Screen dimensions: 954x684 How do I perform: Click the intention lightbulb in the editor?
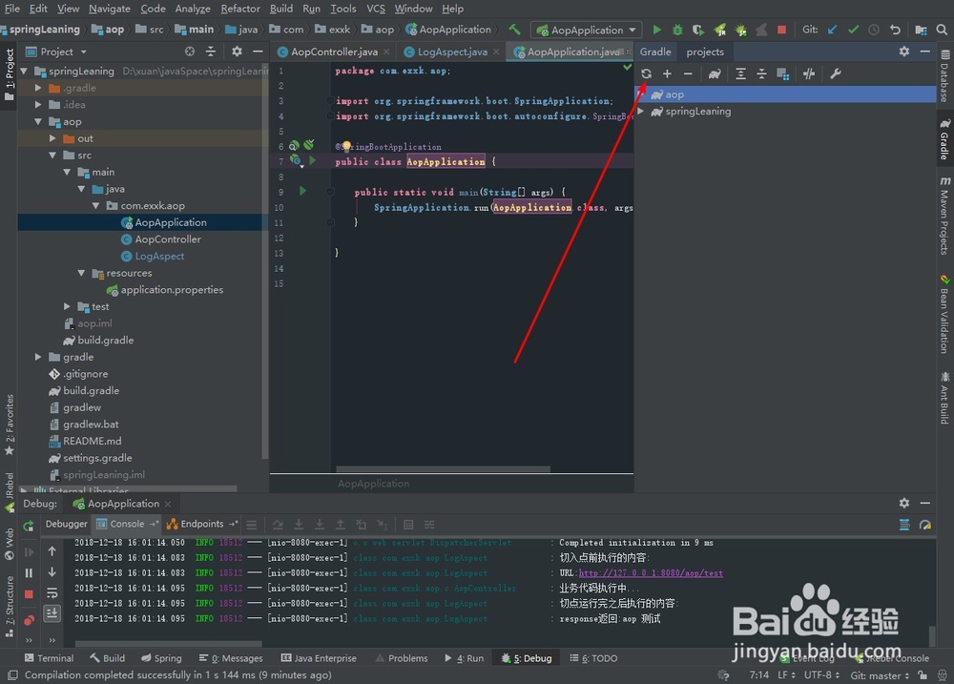(346, 145)
